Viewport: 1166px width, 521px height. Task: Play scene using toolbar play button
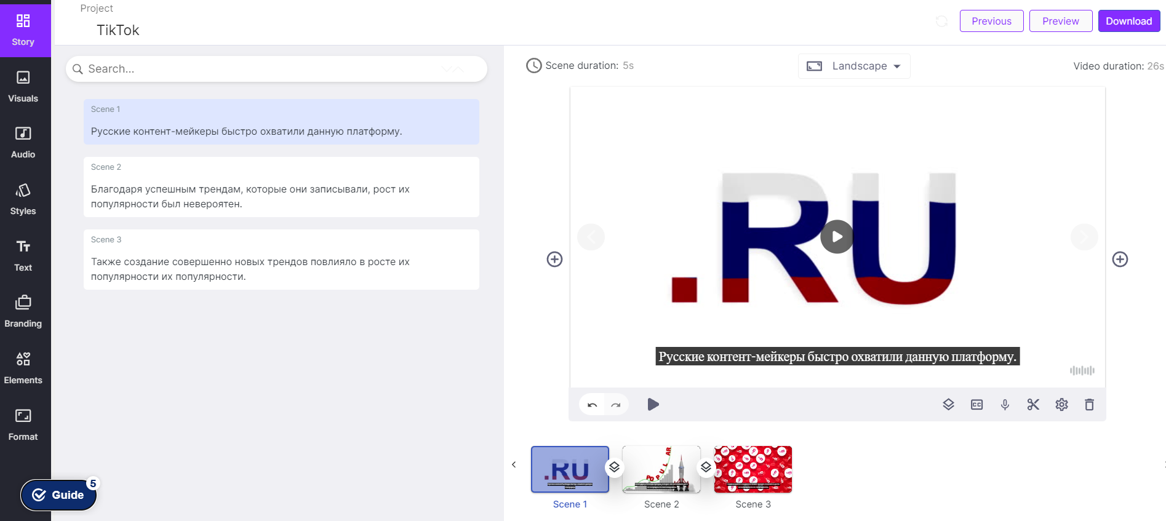(653, 404)
